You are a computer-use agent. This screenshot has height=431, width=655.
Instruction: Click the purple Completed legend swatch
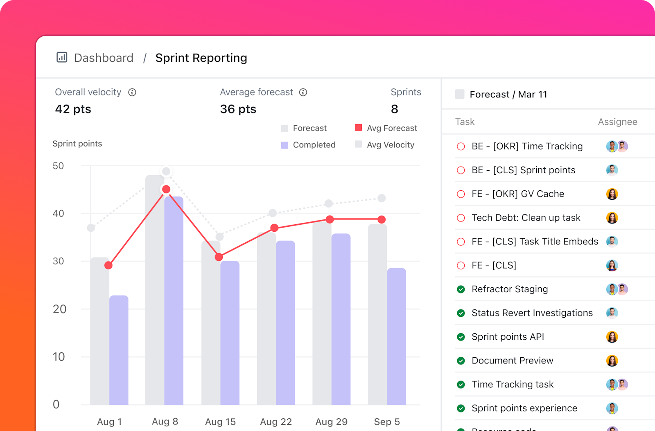tap(285, 145)
